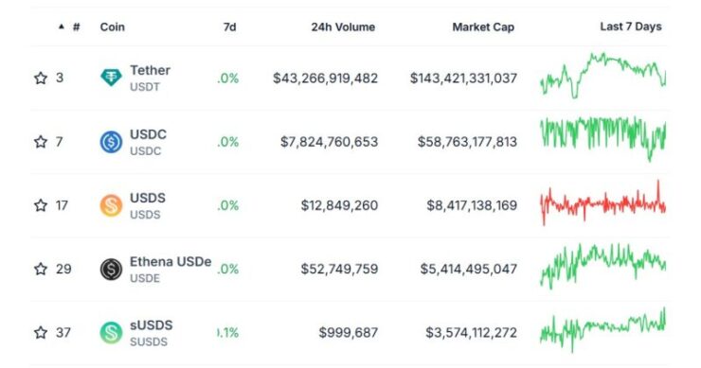The width and height of the screenshot is (701, 368).
Task: Open the Ethena USDe name link
Action: pyautogui.click(x=171, y=261)
